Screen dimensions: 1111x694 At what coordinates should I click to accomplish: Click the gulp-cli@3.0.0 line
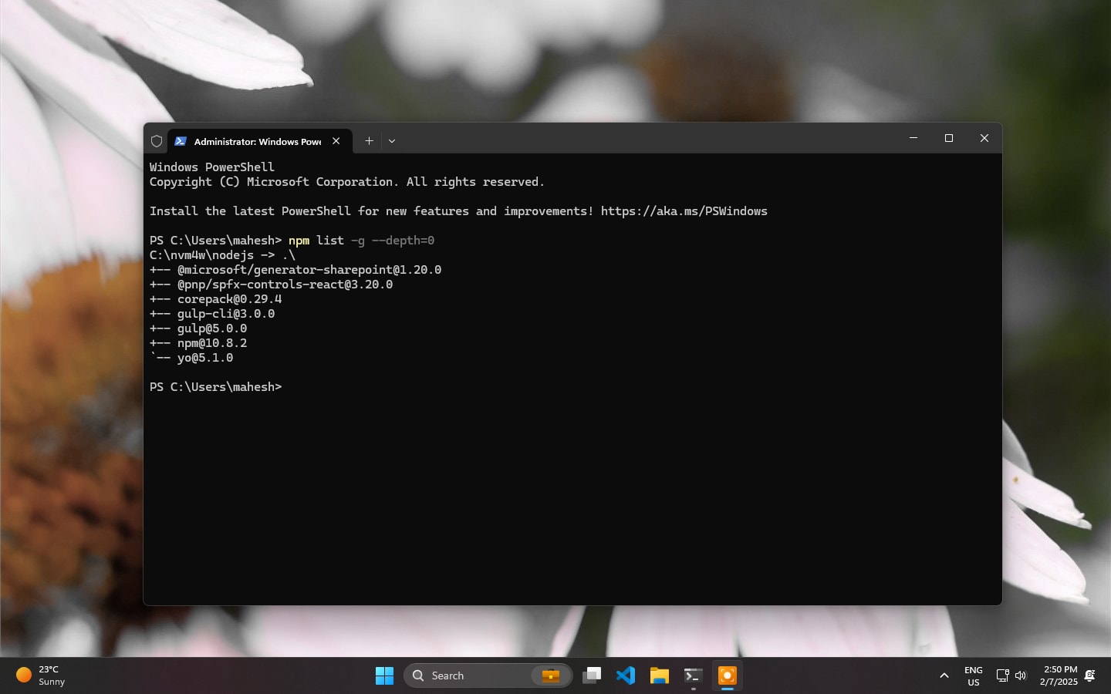coord(212,314)
